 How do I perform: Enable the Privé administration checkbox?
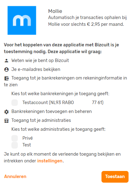click(14, 138)
